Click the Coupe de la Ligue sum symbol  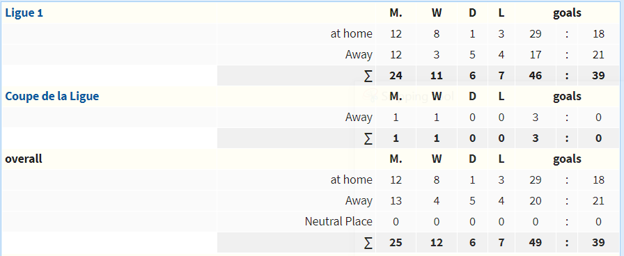click(368, 138)
